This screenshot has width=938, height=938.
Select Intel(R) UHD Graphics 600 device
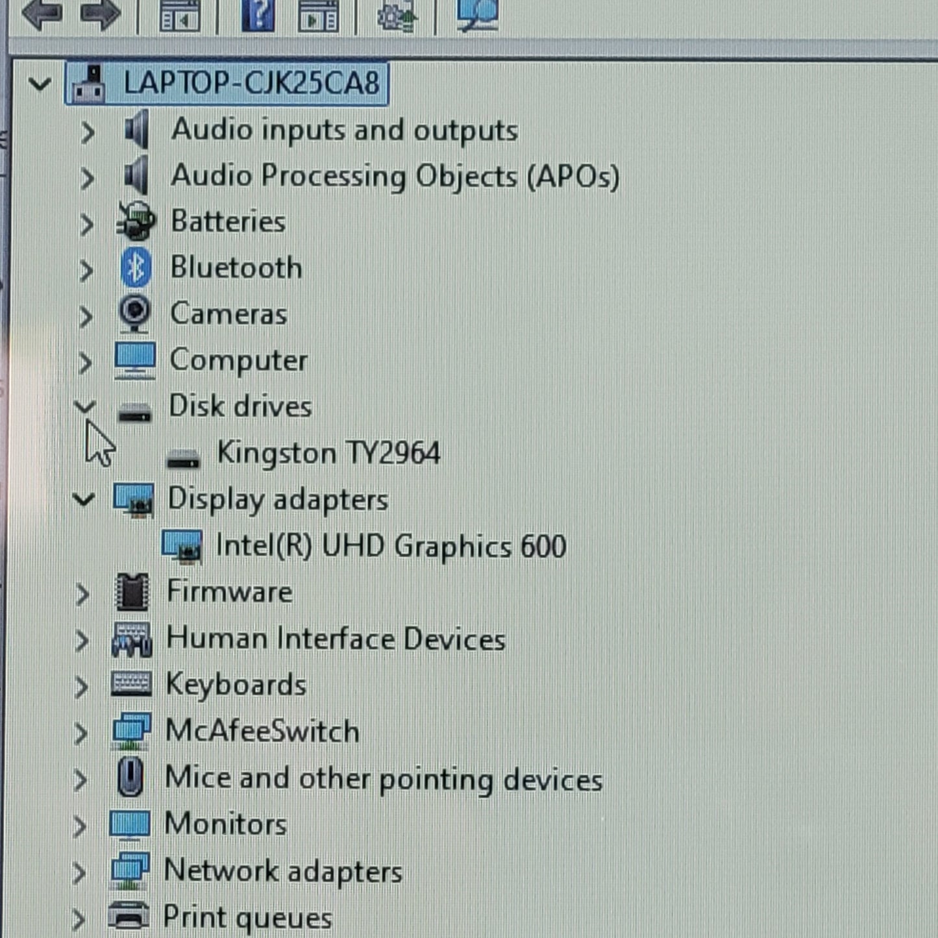point(390,546)
